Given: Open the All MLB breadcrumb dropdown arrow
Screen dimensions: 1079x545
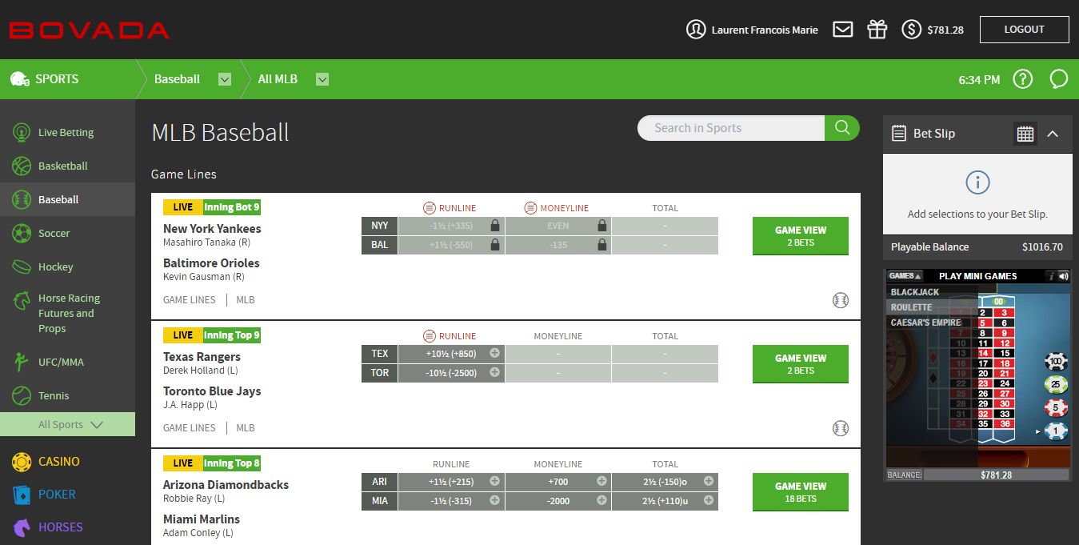Looking at the screenshot, I should 322,79.
